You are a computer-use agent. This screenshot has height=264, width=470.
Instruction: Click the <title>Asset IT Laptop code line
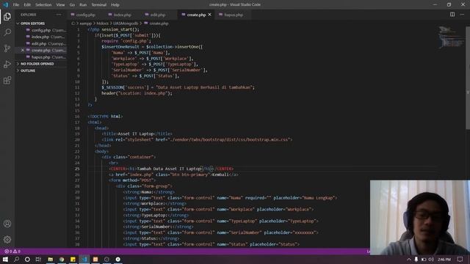[x=137, y=133]
